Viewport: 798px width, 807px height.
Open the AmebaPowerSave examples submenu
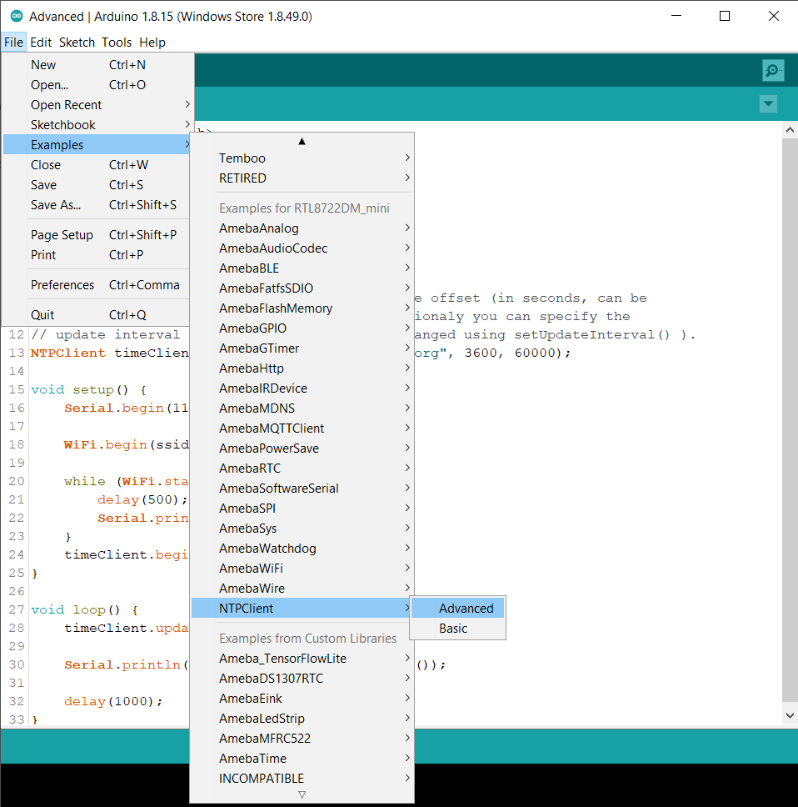click(302, 449)
